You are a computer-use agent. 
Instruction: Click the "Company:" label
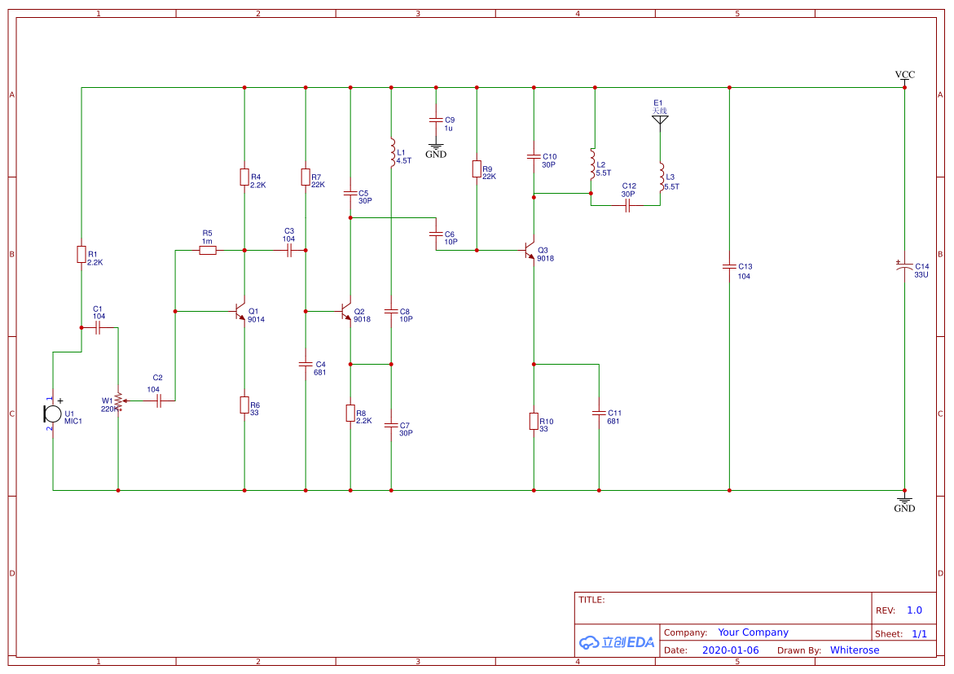tap(685, 632)
